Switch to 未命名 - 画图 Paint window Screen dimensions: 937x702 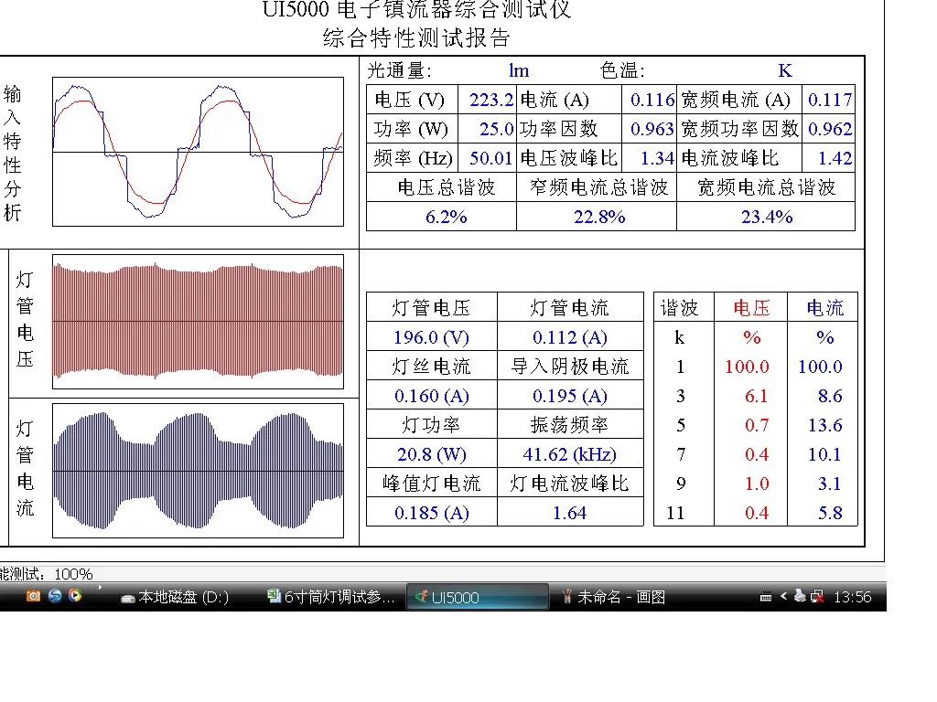pyautogui.click(x=614, y=597)
